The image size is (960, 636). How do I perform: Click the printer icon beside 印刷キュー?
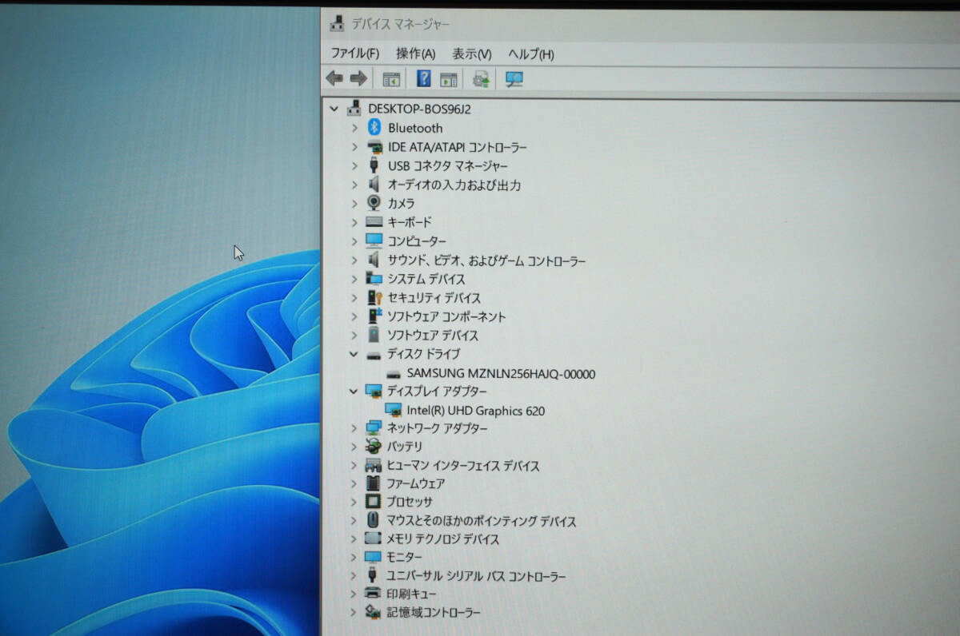tap(374, 594)
